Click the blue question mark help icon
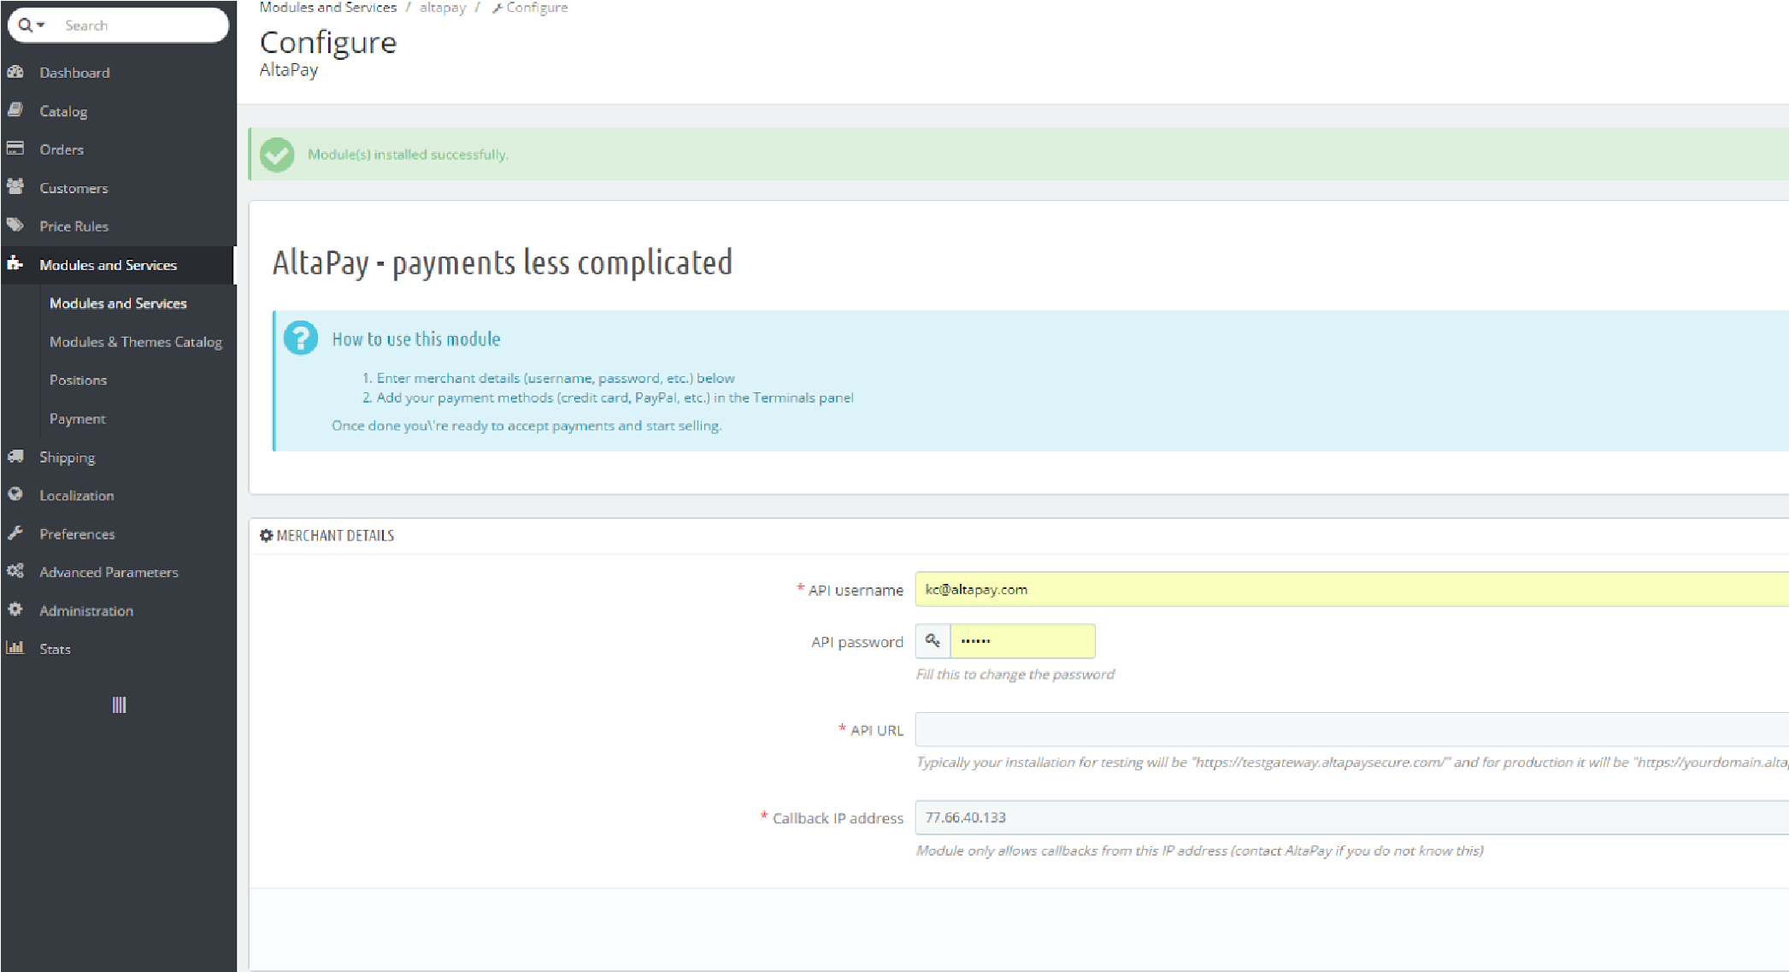The width and height of the screenshot is (1789, 972). 301,339
